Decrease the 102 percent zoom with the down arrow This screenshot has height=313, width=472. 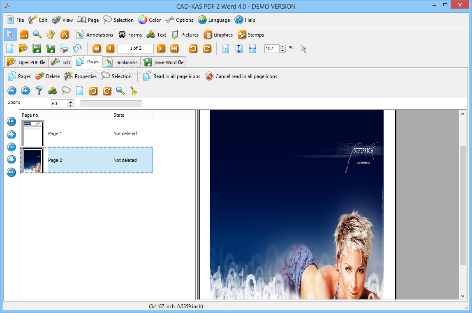click(x=282, y=51)
